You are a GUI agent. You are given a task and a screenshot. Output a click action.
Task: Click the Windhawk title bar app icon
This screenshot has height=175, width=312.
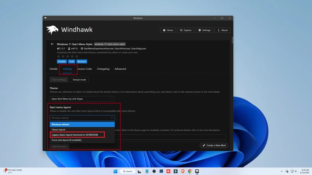coord(45,18)
